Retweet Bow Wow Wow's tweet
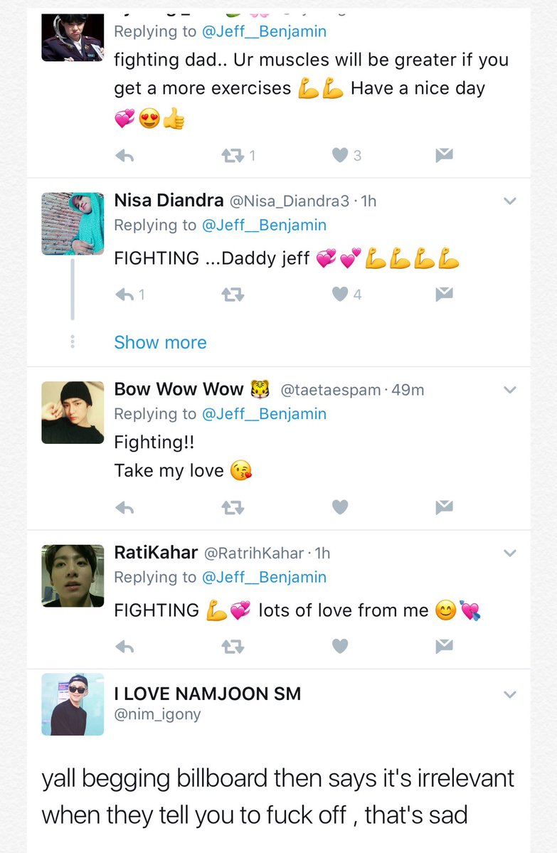Screen dimensions: 557x853 pos(233,507)
